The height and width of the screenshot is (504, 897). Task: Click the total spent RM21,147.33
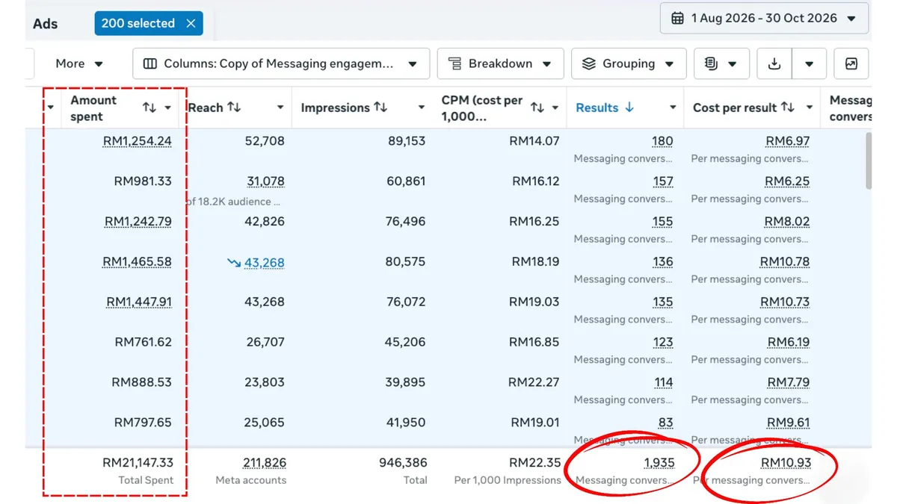138,463
